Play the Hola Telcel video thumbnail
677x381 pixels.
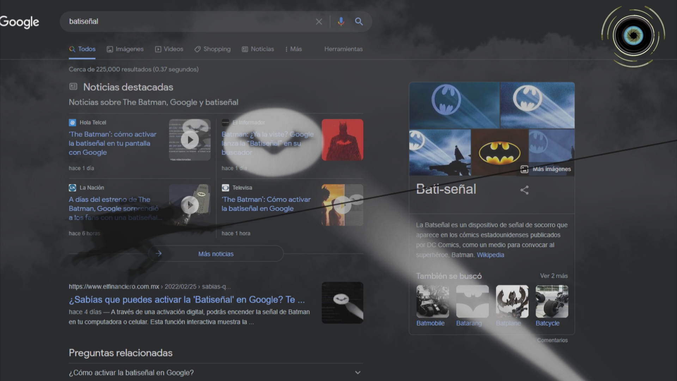(190, 140)
